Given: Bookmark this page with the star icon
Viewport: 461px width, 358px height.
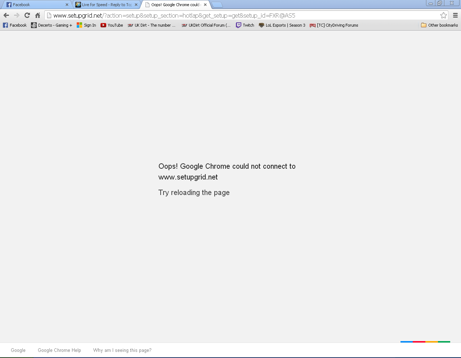Looking at the screenshot, I should (x=443, y=15).
